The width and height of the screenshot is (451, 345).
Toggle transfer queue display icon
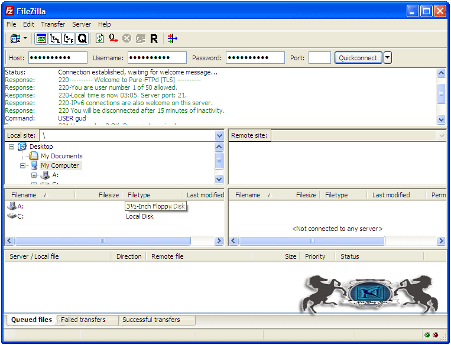[82, 39]
